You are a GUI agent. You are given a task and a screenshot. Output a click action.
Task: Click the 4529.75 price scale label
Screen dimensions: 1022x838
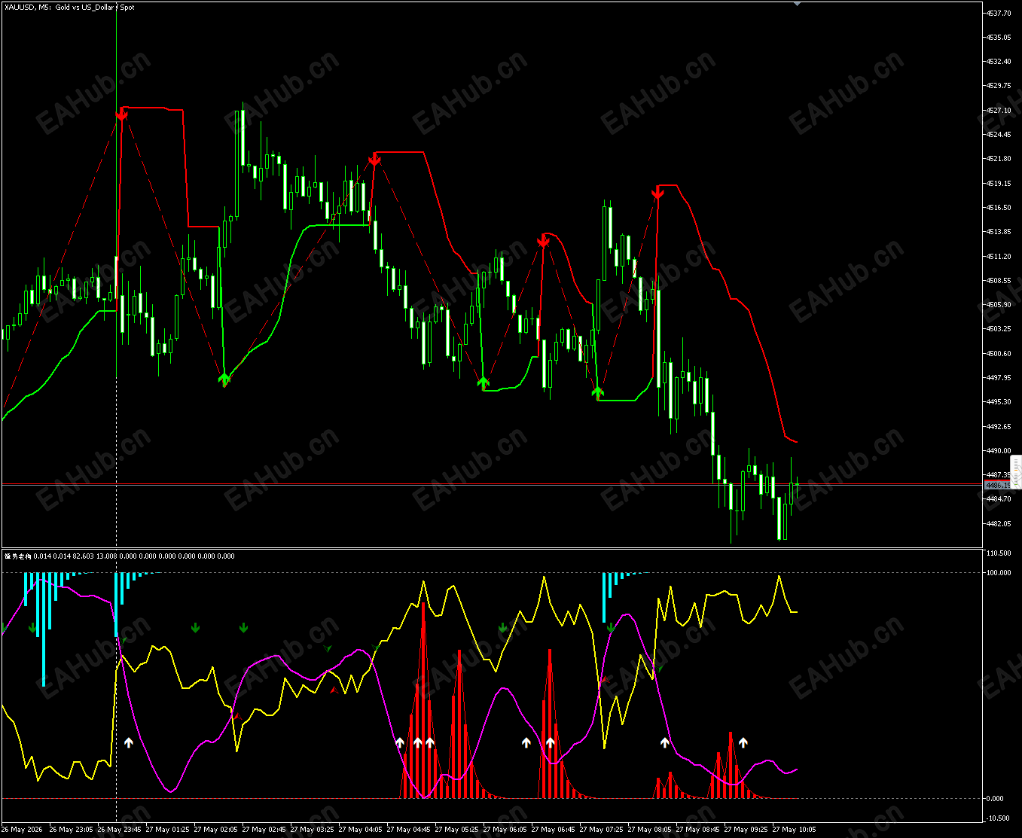coord(998,85)
